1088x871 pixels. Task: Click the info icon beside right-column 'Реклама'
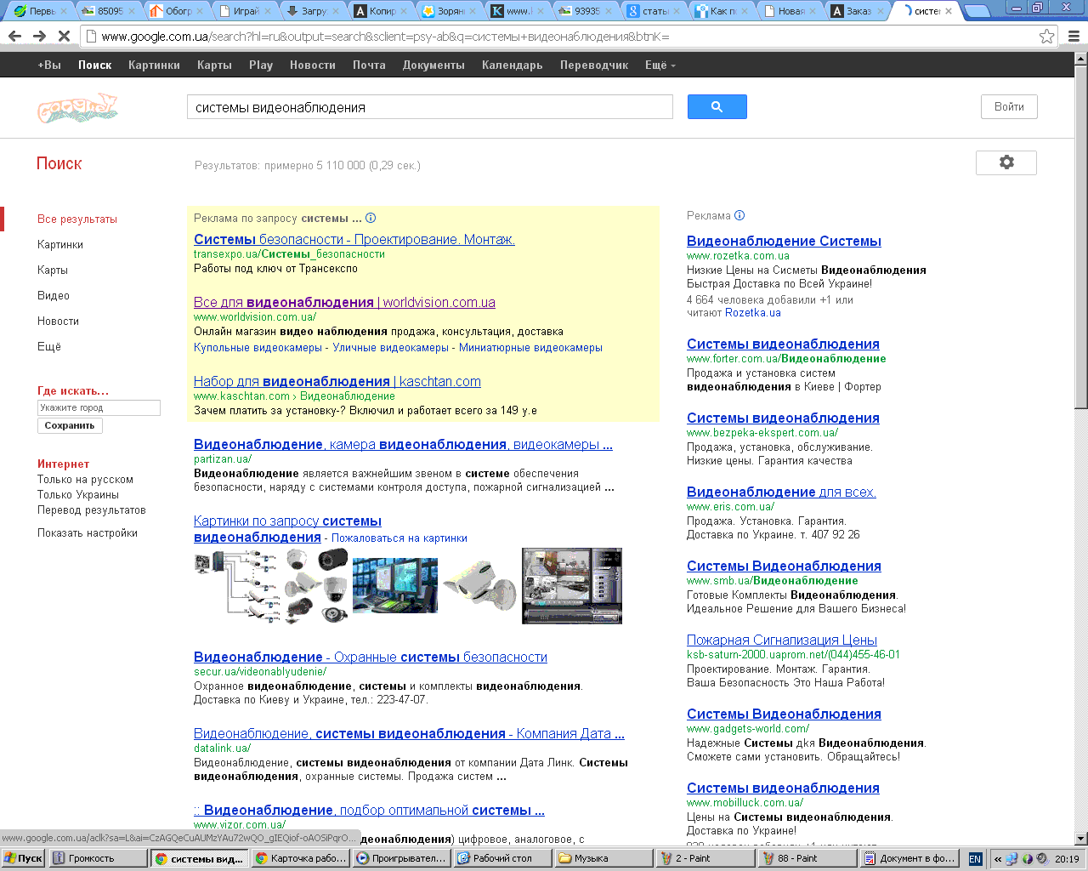pyautogui.click(x=739, y=215)
